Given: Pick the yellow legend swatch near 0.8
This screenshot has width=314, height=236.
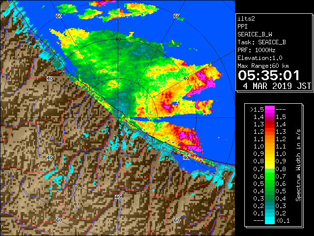Looking at the screenshot, I should (270, 161).
